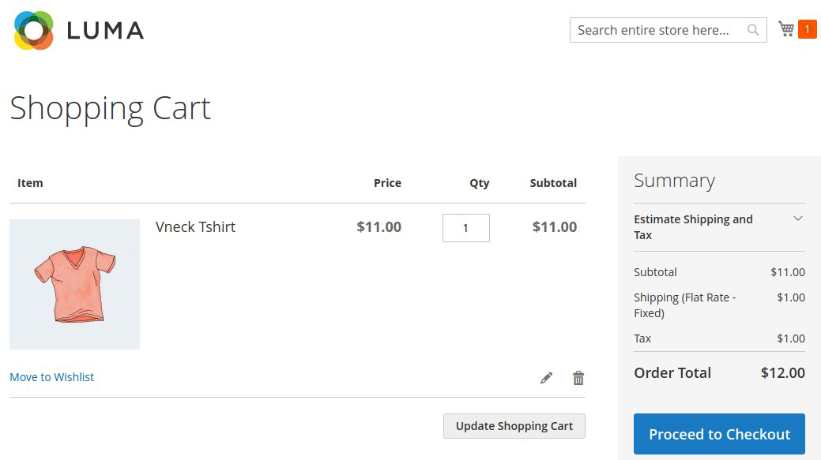Click the Subtotal column header
The width and height of the screenshot is (821, 460).
tap(553, 183)
